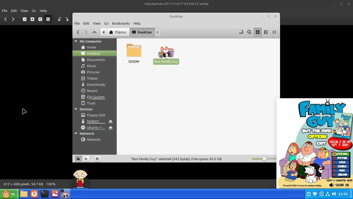The image size is (353, 199).
Task: Switch to icon view
Action: click(x=258, y=32)
